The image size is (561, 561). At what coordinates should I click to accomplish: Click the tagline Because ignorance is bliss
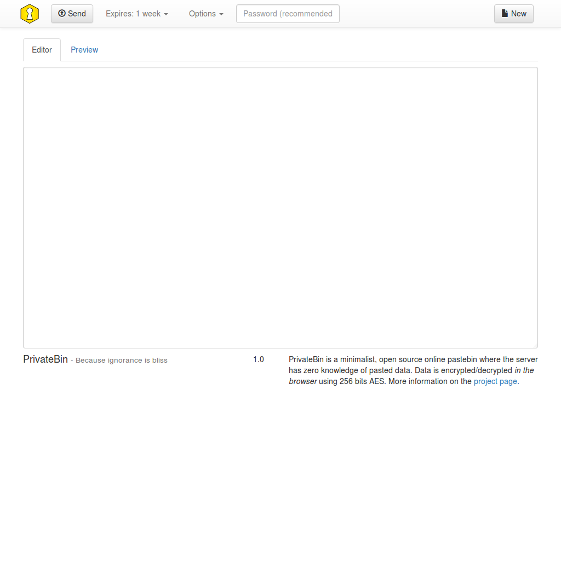(121, 360)
